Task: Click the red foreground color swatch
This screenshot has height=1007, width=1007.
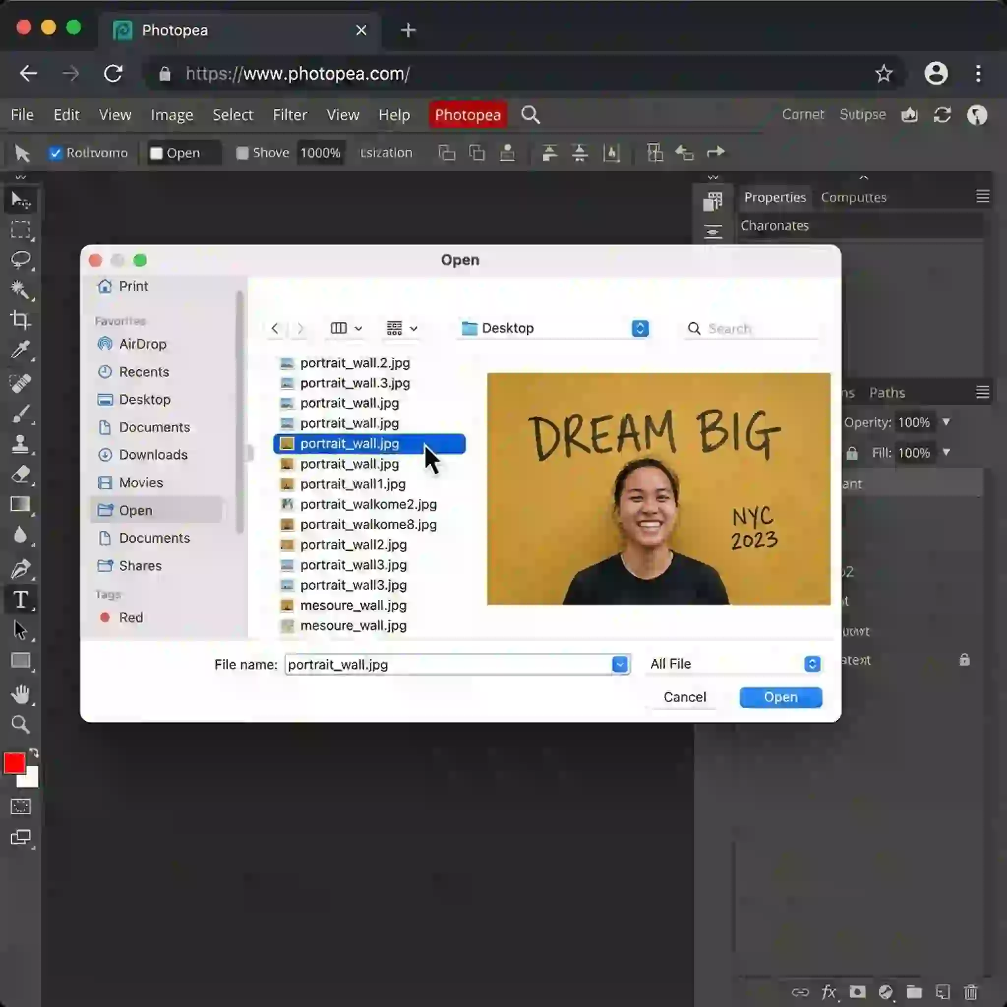Action: (x=15, y=763)
